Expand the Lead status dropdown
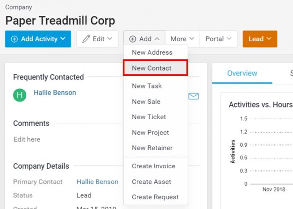Viewport: 293px width, 209px height. (260, 39)
